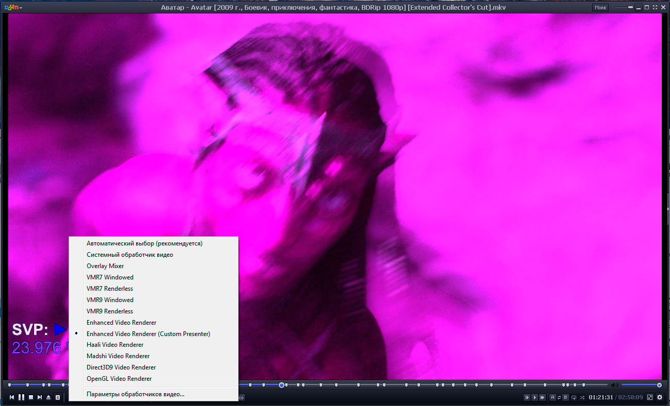Click the step forward frame icon
This screenshot has width=670, height=406.
click(x=527, y=397)
